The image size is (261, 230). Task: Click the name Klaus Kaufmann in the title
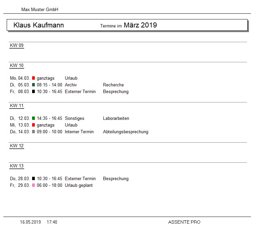[x=38, y=25]
